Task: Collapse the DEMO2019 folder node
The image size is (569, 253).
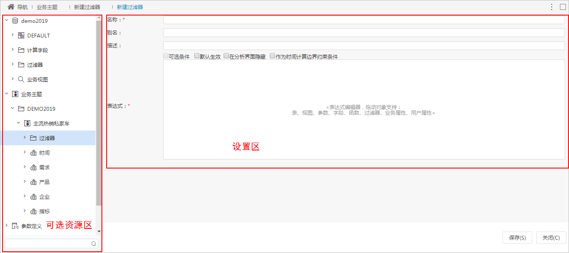Action: point(13,108)
